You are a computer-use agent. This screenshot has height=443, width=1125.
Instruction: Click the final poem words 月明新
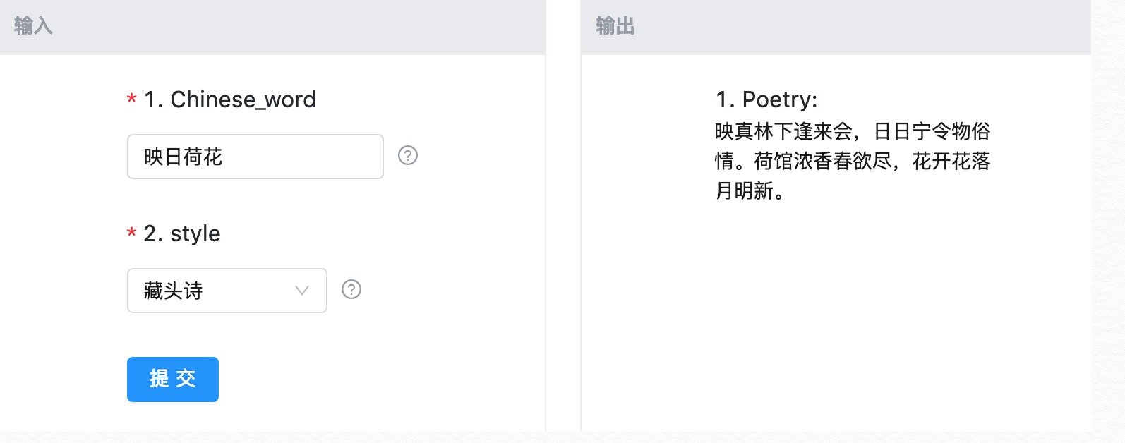click(x=745, y=190)
